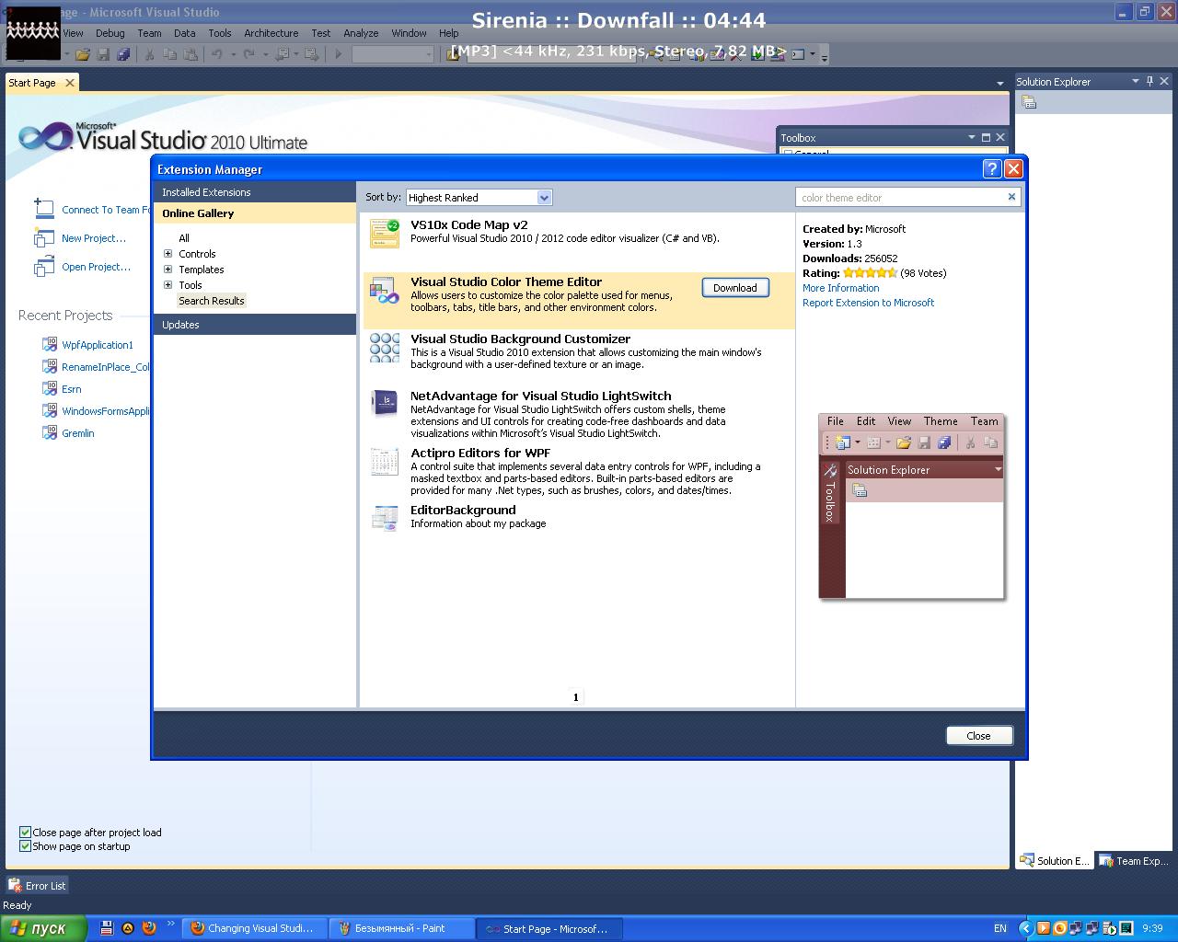Pin the Solution Explorer panel with auto-hide pin
The width and height of the screenshot is (1178, 942).
pos(1149,81)
